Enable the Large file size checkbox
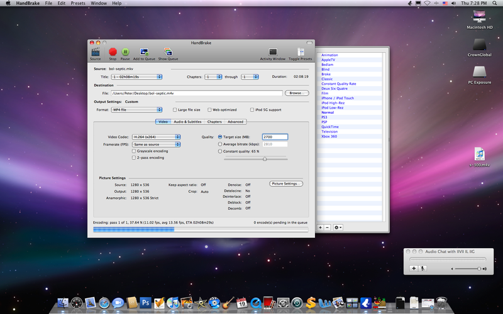 pos(175,110)
